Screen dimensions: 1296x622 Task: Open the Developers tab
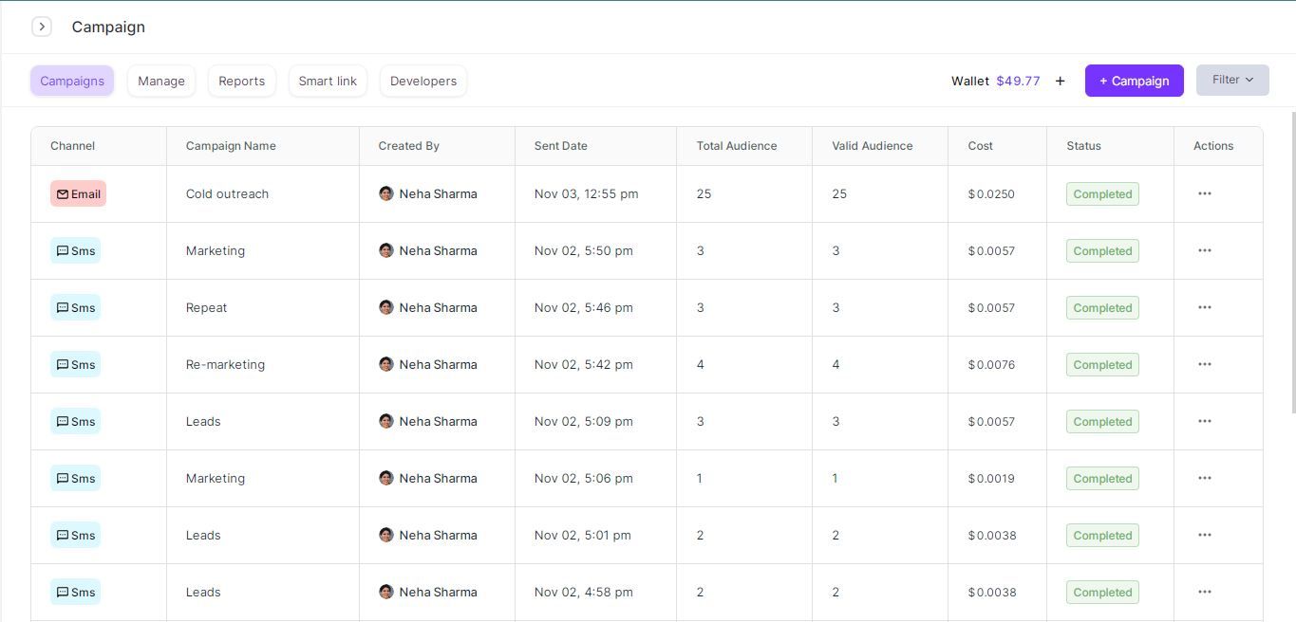[423, 81]
